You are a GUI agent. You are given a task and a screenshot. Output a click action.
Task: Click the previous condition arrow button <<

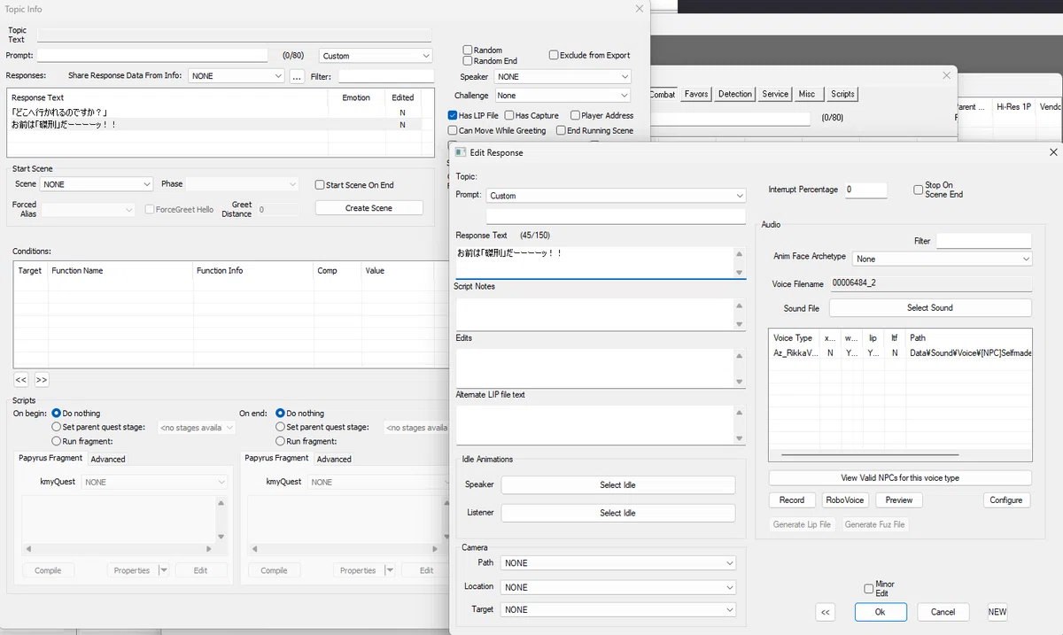tap(21, 380)
